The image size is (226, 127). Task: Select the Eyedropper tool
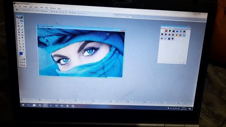coord(23,47)
